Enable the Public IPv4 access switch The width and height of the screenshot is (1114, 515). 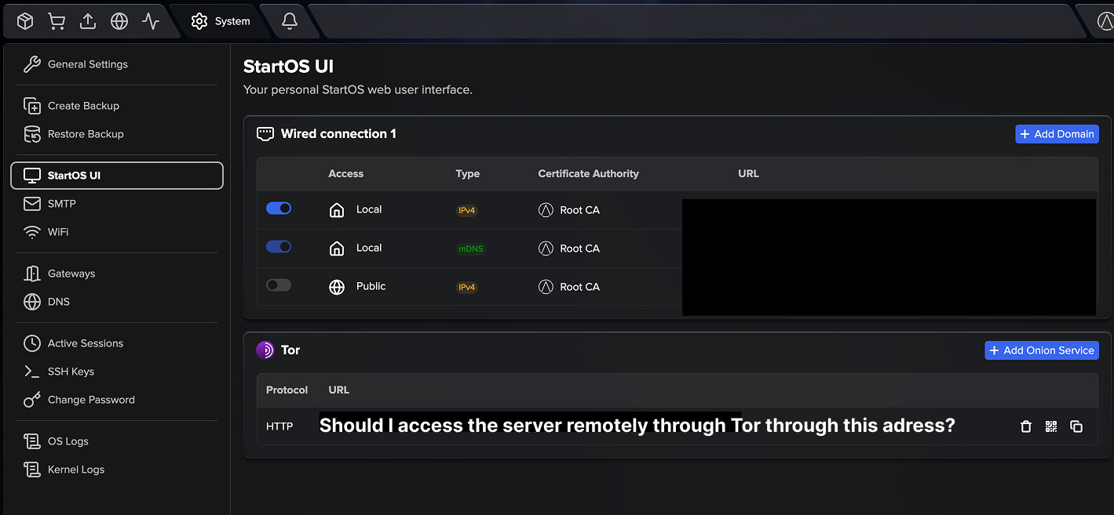click(279, 285)
